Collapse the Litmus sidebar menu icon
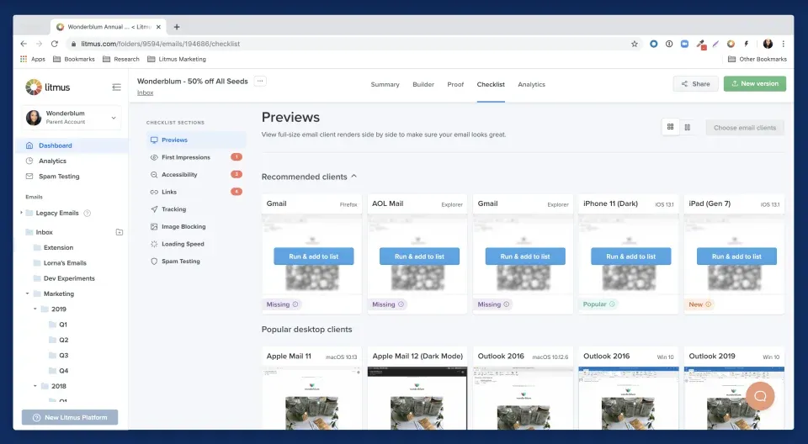 [116, 87]
